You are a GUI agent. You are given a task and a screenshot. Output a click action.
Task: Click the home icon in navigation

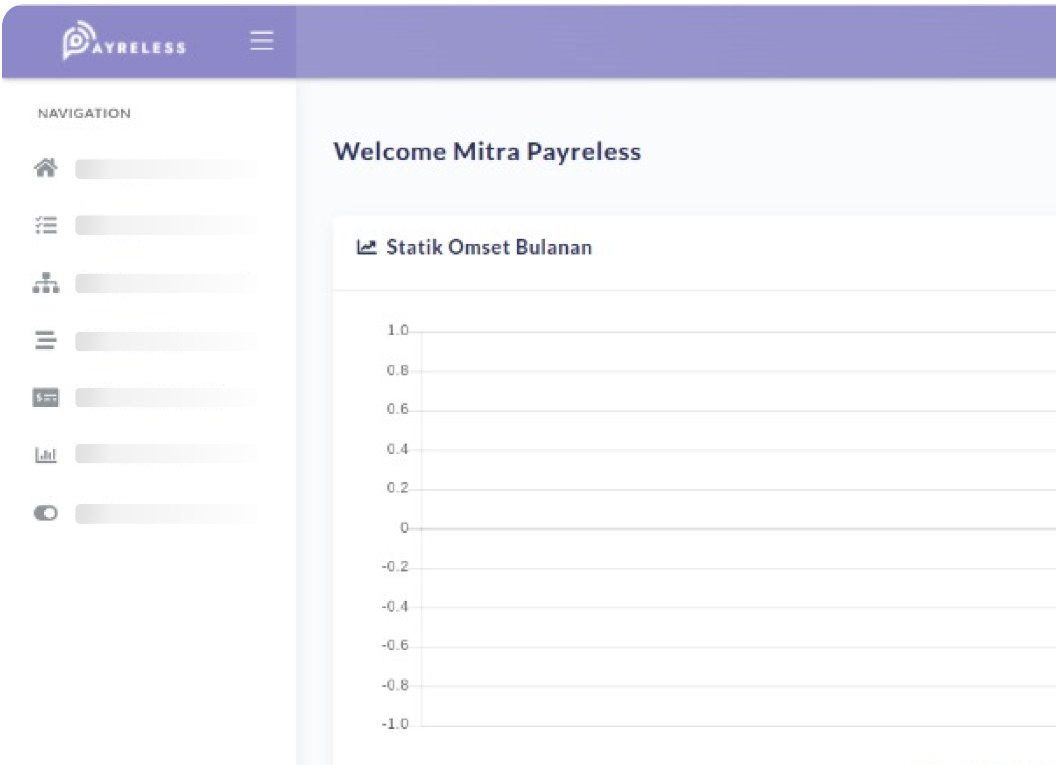[x=46, y=169]
